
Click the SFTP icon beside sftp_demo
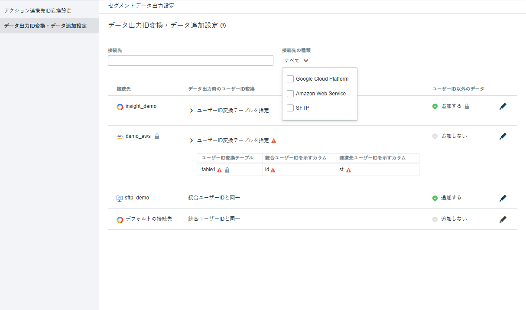click(120, 198)
